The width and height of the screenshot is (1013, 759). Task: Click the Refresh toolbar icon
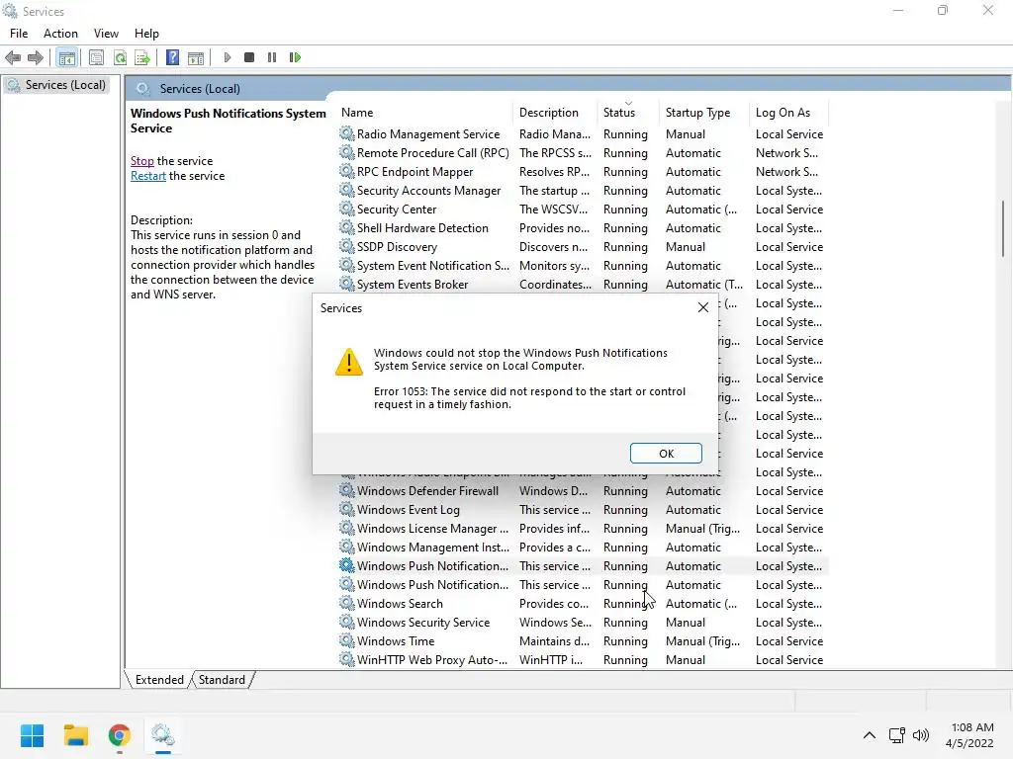tap(120, 57)
